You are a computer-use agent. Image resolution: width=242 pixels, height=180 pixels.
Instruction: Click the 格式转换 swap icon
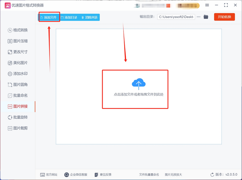coord(10,30)
